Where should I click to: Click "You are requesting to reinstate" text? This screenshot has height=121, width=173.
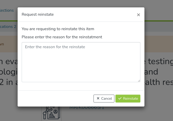click(x=58, y=29)
